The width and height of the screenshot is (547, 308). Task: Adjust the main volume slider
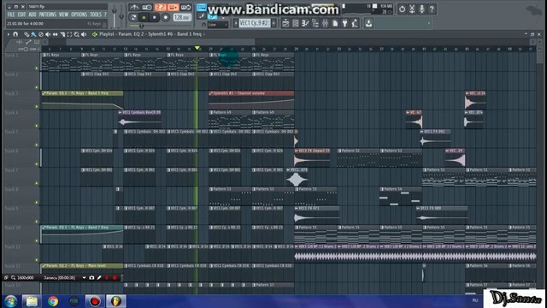pos(114,16)
